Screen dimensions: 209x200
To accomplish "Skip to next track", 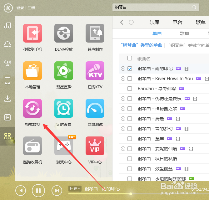I will (57, 191).
